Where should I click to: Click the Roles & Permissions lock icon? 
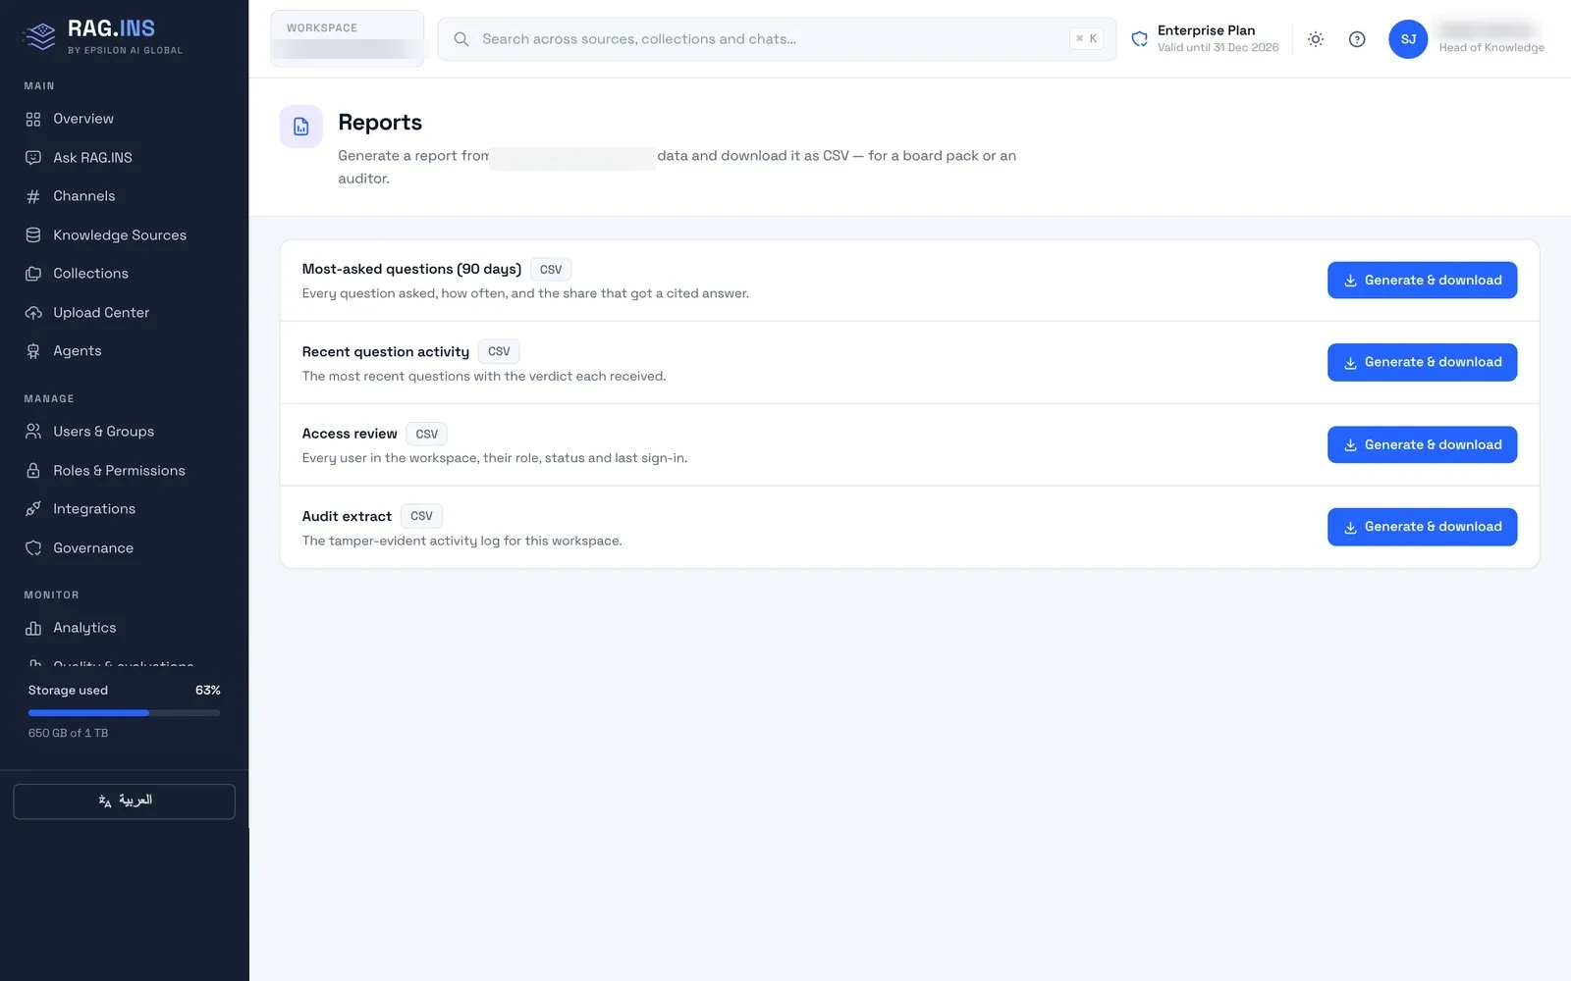33,471
